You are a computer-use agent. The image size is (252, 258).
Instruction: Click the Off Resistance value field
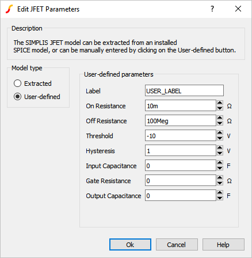(x=181, y=120)
